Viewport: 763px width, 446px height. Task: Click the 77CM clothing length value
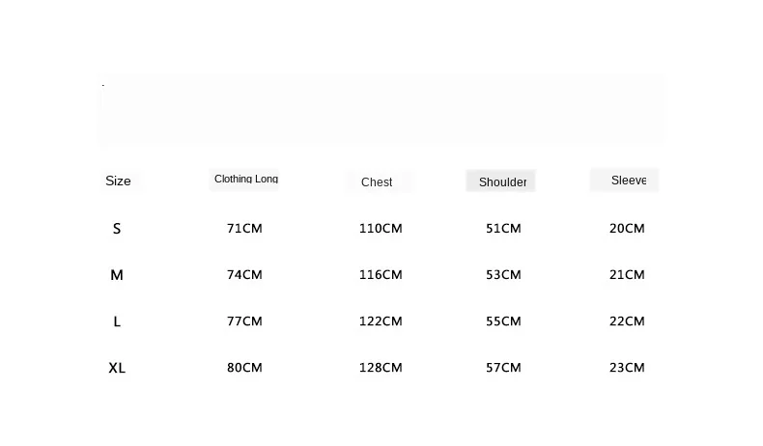tap(244, 321)
